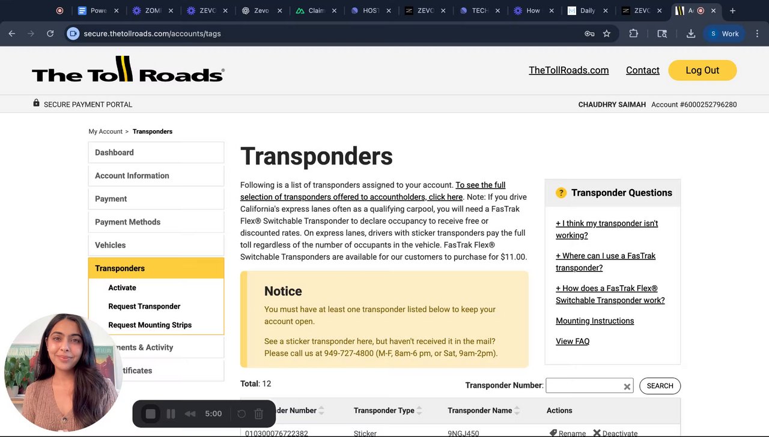Open Request Transponder submenu item
Screen dimensions: 769x437
(144, 306)
